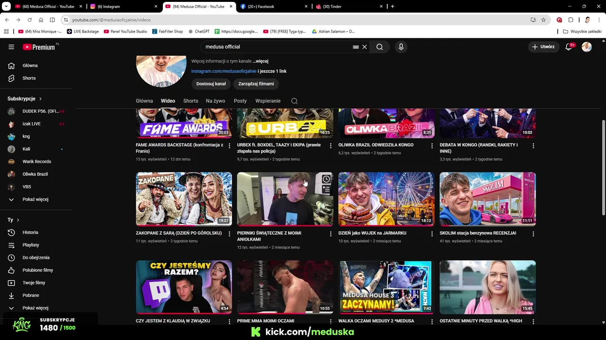Add PIERNIKI video to Watch Later
606x340 pixels.
point(326,179)
